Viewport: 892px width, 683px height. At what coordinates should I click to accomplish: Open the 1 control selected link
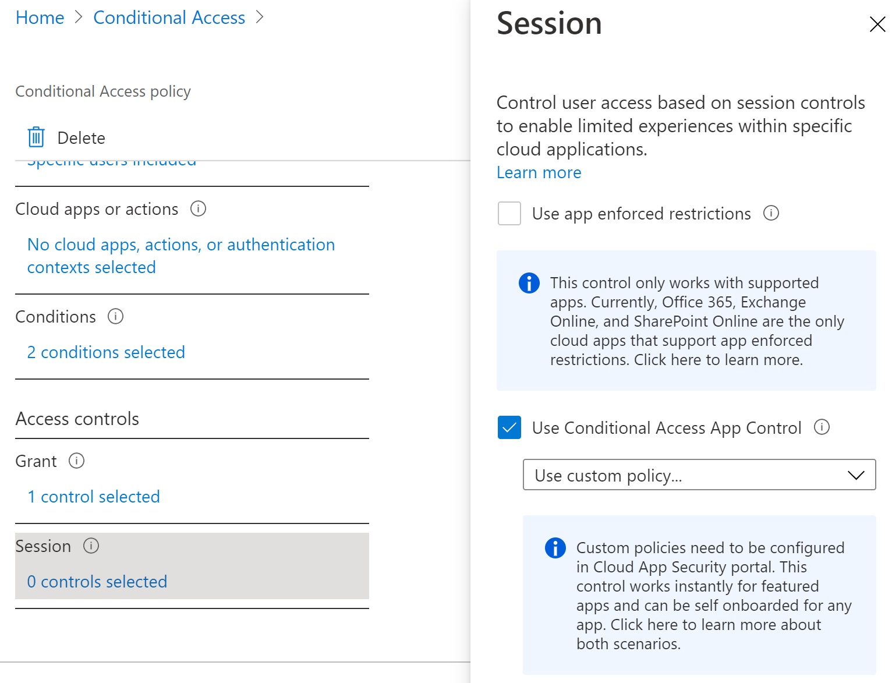coord(93,496)
